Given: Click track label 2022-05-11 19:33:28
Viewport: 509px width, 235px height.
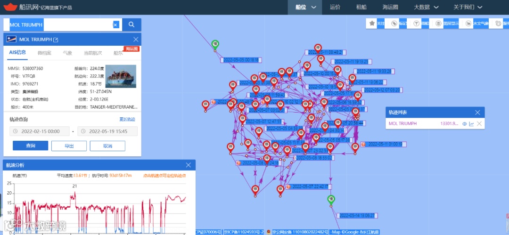Looking at the screenshot, I should coord(374,71).
